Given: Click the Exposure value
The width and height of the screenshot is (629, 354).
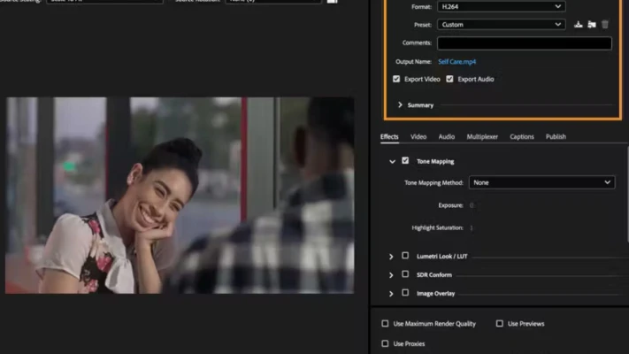Looking at the screenshot, I should click(x=472, y=205).
